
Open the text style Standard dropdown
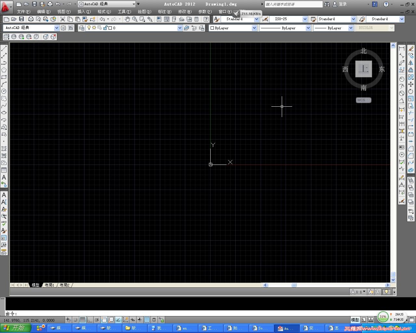[256, 19]
